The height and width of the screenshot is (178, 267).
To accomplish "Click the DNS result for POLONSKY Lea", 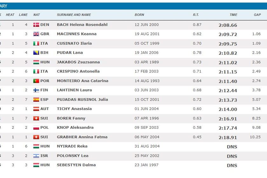I will pyautogui.click(x=232, y=156).
